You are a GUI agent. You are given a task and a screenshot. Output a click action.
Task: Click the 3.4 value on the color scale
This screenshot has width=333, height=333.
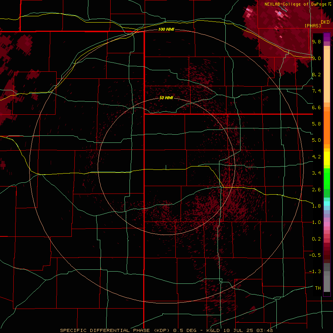[316, 173]
